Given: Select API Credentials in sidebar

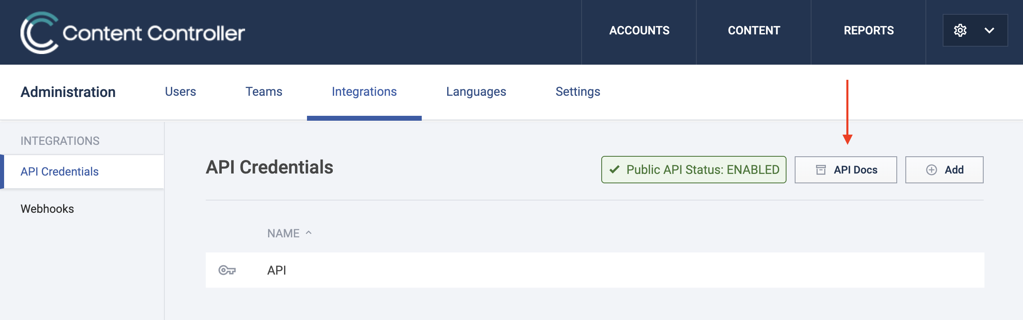Looking at the screenshot, I should click(x=60, y=171).
